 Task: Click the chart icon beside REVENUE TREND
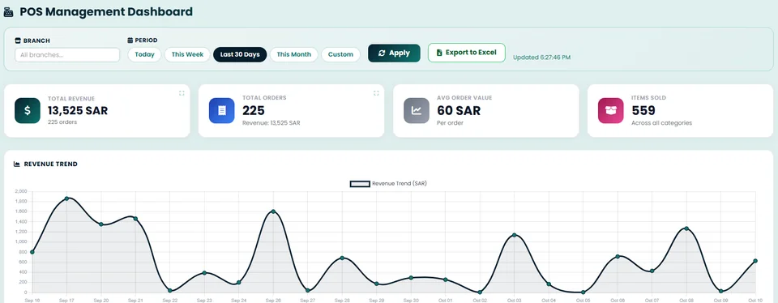pos(17,164)
